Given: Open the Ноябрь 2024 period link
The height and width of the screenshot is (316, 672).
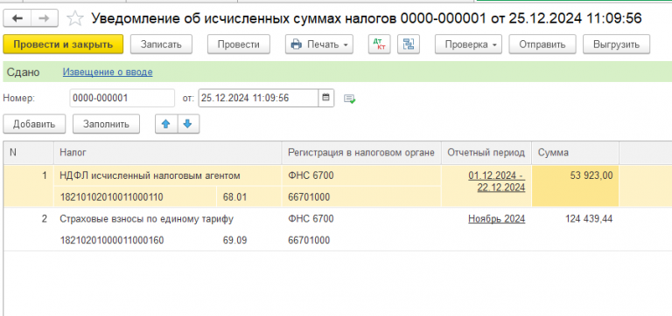Looking at the screenshot, I should [497, 219].
